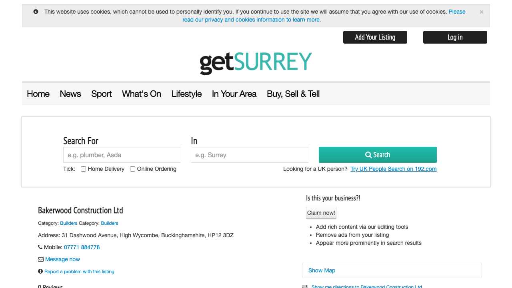Click the directions arrows icon

pyautogui.click(x=305, y=286)
